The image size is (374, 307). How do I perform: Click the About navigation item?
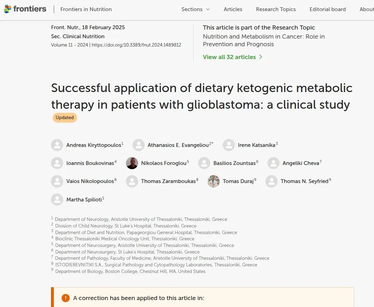[x=366, y=9]
